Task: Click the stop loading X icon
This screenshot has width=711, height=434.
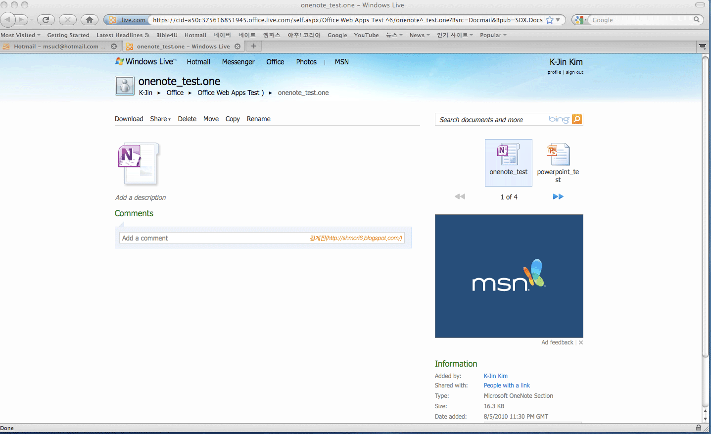Action: coord(68,20)
